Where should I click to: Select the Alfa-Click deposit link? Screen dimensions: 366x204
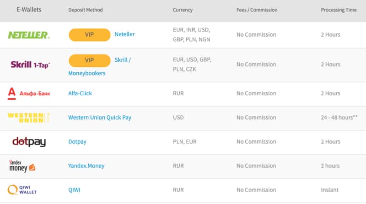pos(80,93)
